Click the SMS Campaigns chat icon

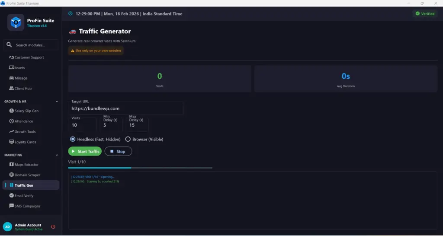click(x=12, y=206)
